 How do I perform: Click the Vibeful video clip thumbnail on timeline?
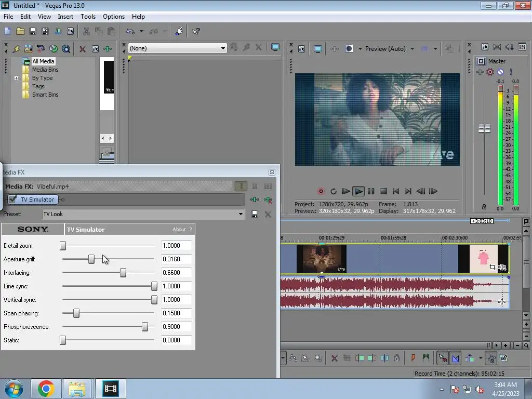(x=321, y=259)
